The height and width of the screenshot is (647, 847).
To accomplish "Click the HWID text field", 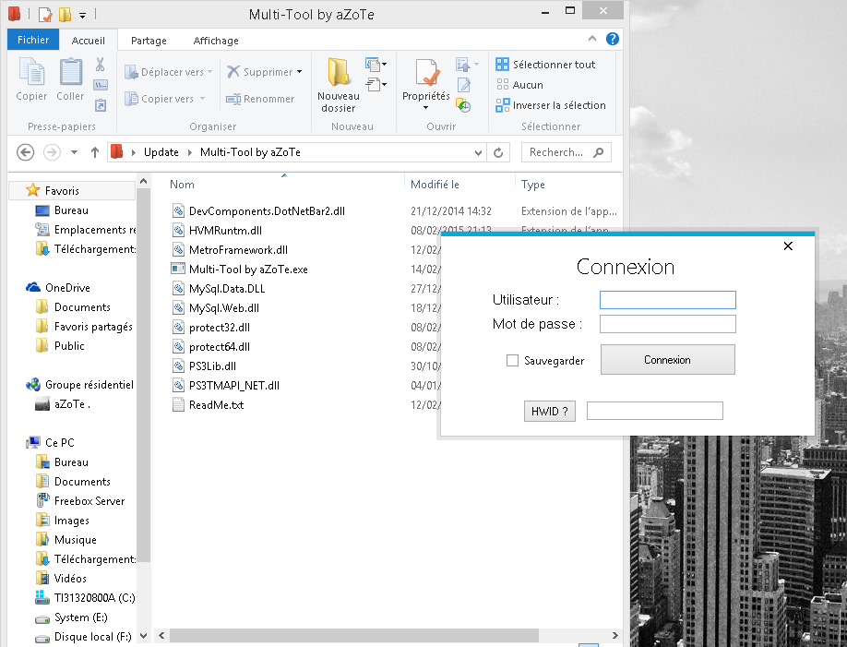I will coord(655,411).
